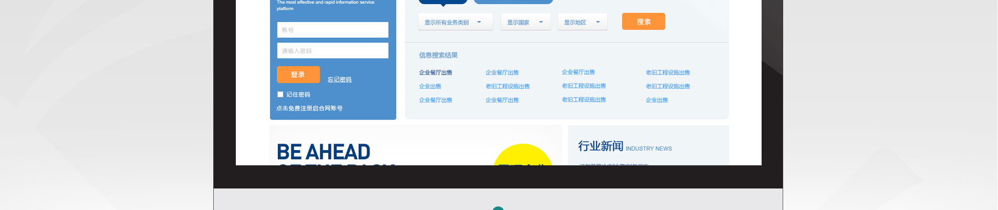
Task: Tick the 记住密码 remember password checkbox
Action: coord(280,94)
